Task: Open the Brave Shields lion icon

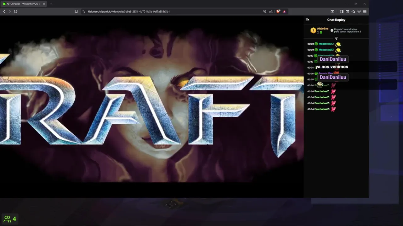Action: (x=278, y=11)
